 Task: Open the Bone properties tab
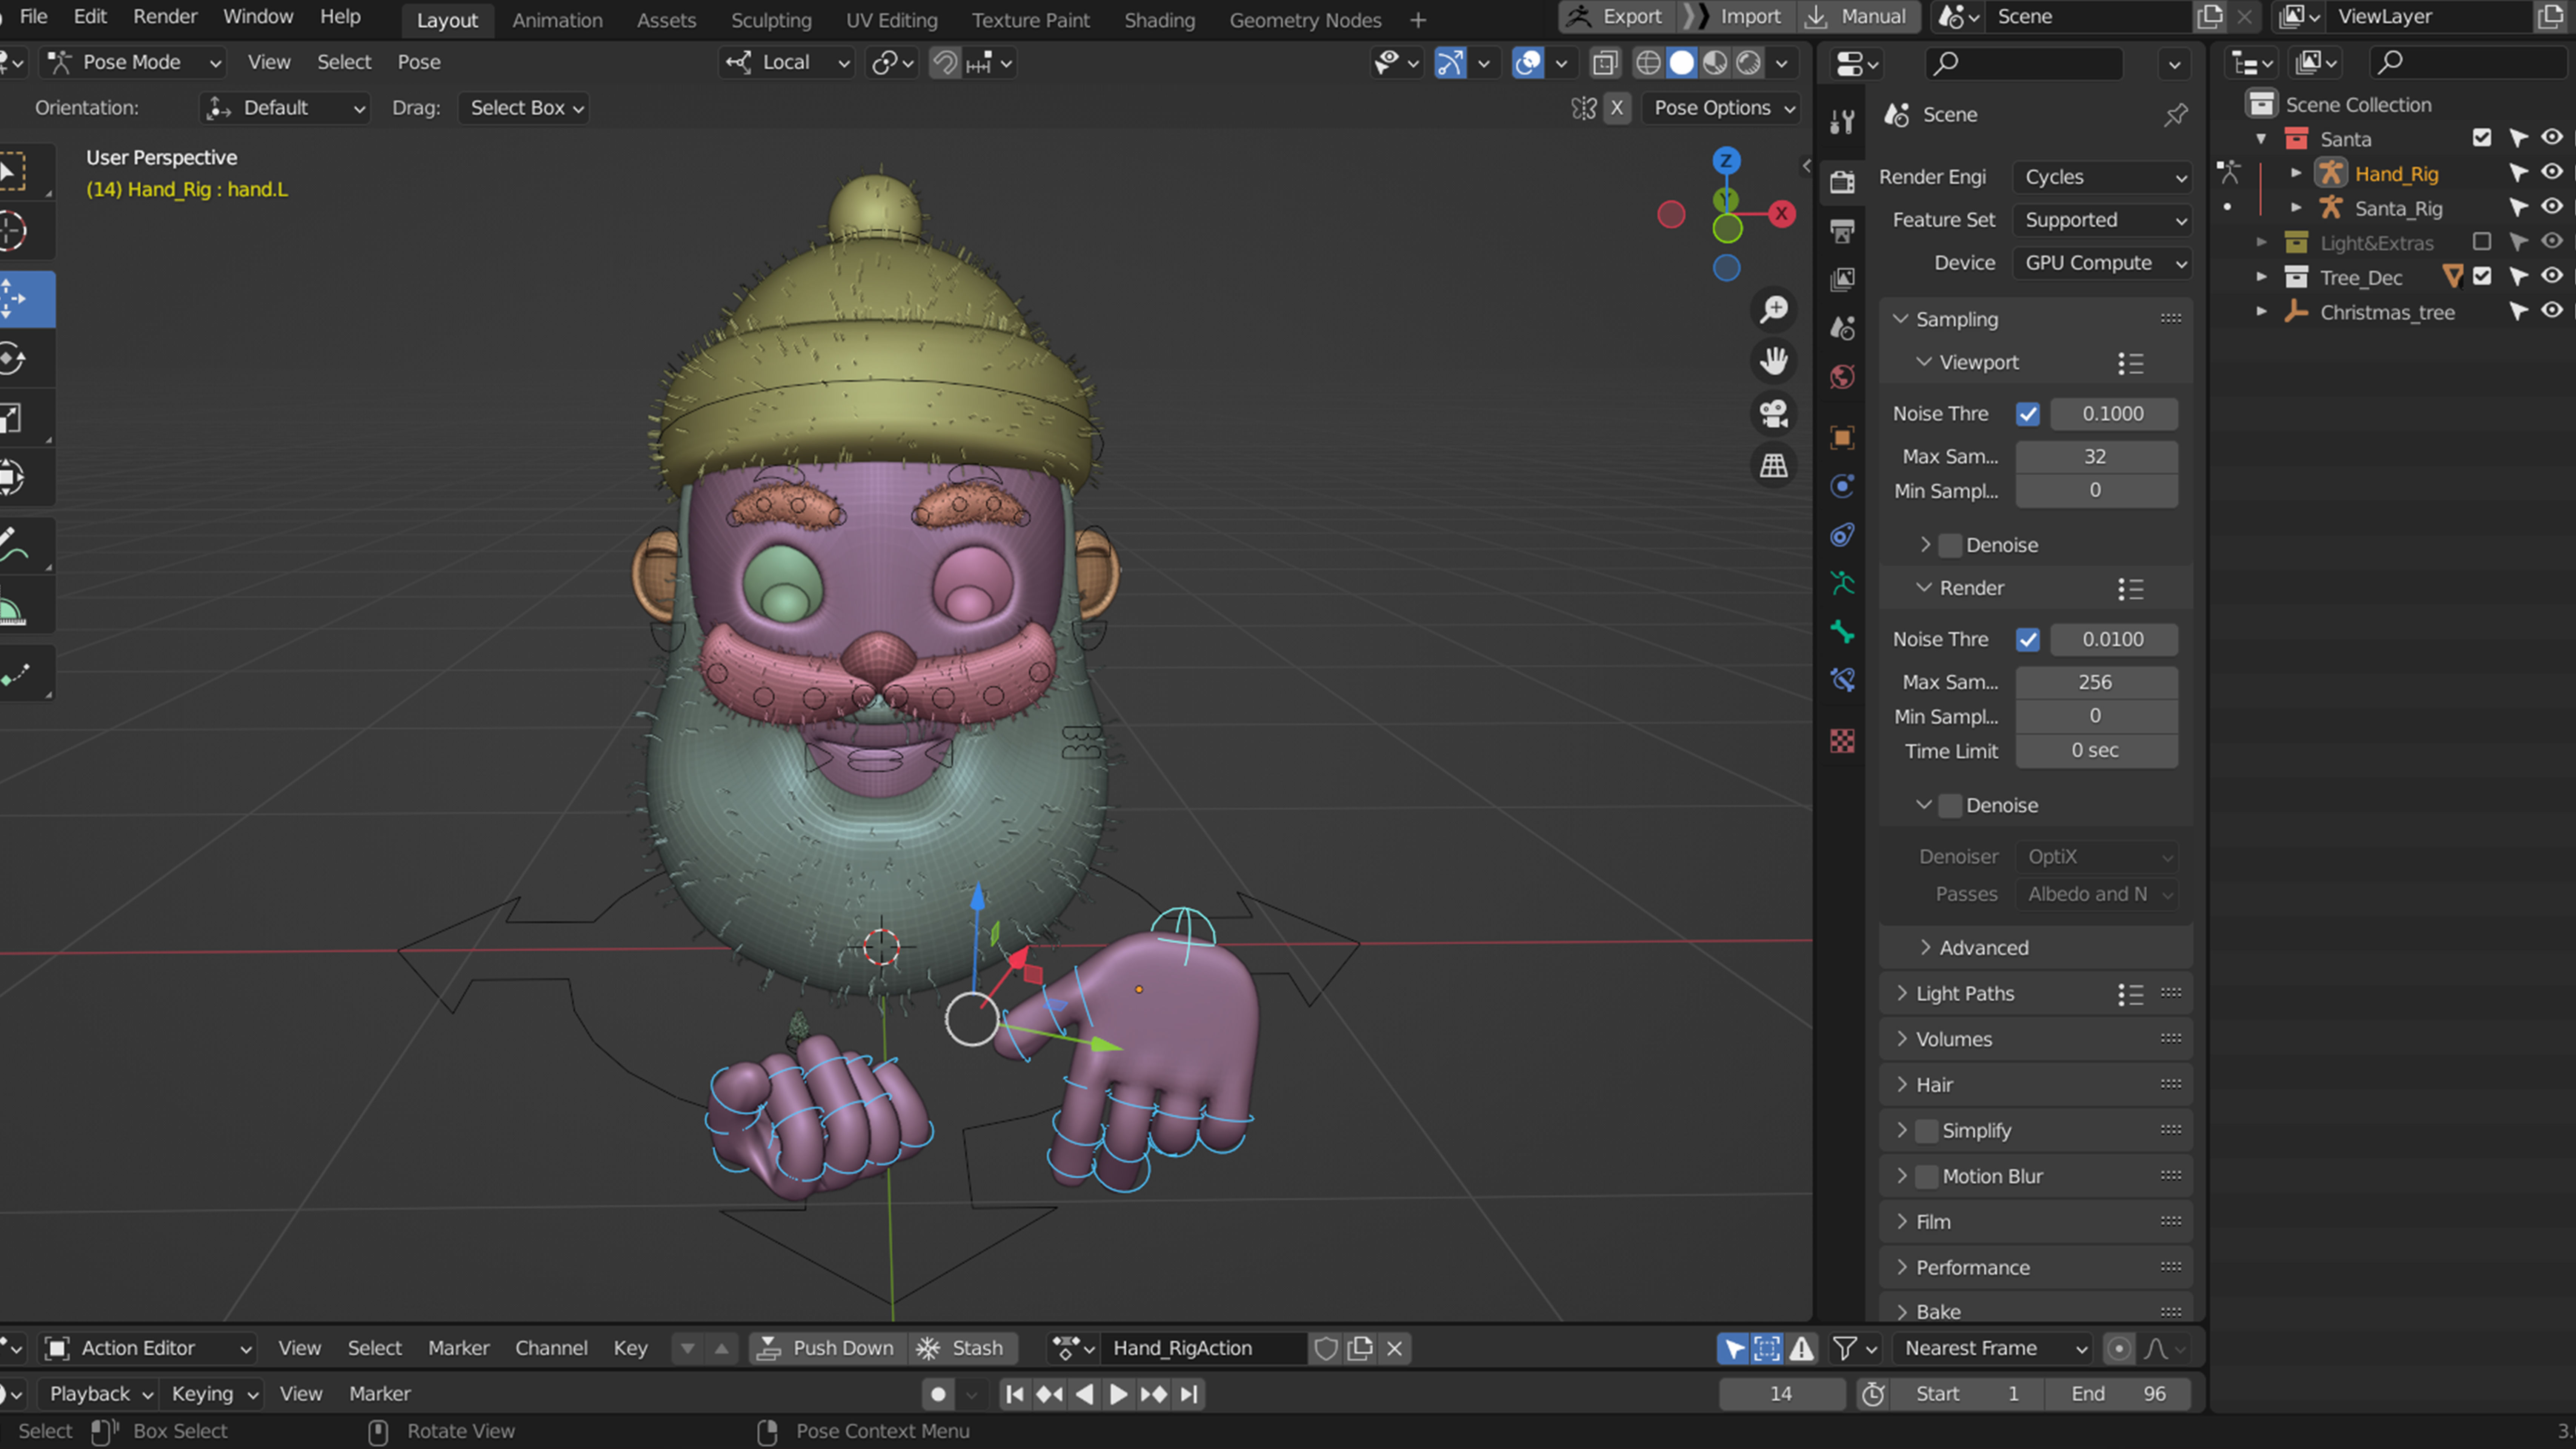1842,632
